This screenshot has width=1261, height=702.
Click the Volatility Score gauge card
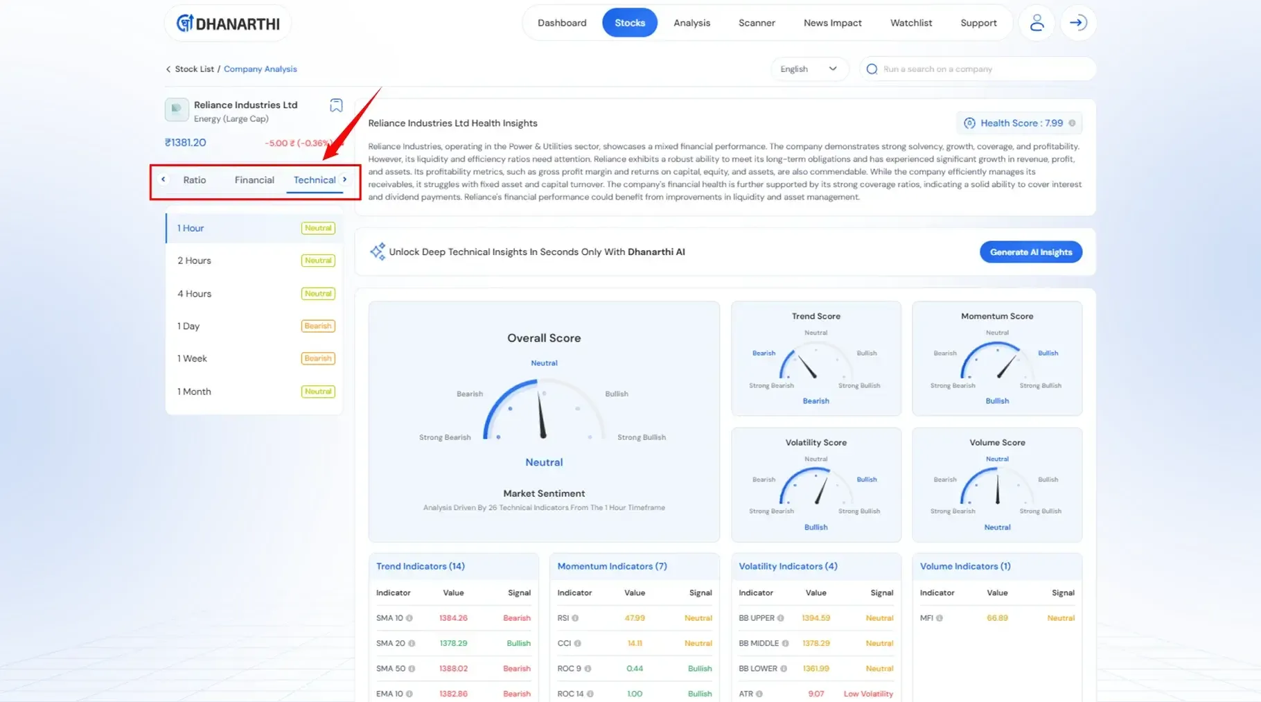[x=815, y=484]
